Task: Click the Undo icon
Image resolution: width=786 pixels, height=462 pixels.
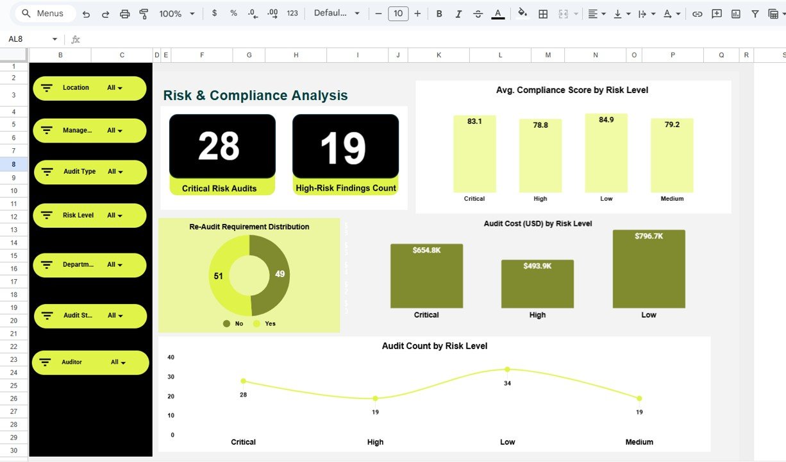Action: coord(86,13)
